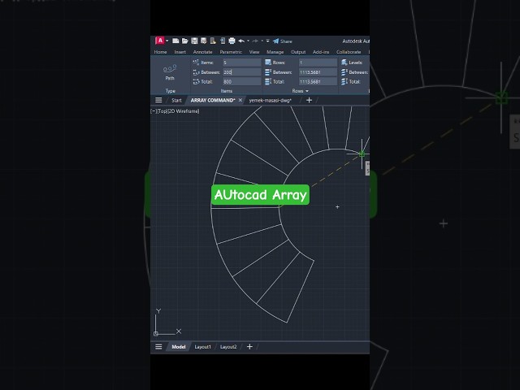Click the Rows count icon
The image size is (520, 390).
click(268, 63)
